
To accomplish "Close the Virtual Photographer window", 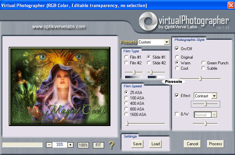I will (231, 5).
